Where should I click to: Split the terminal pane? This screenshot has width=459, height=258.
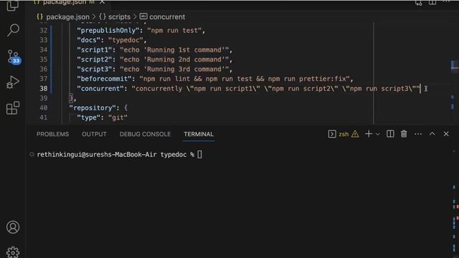click(x=390, y=134)
